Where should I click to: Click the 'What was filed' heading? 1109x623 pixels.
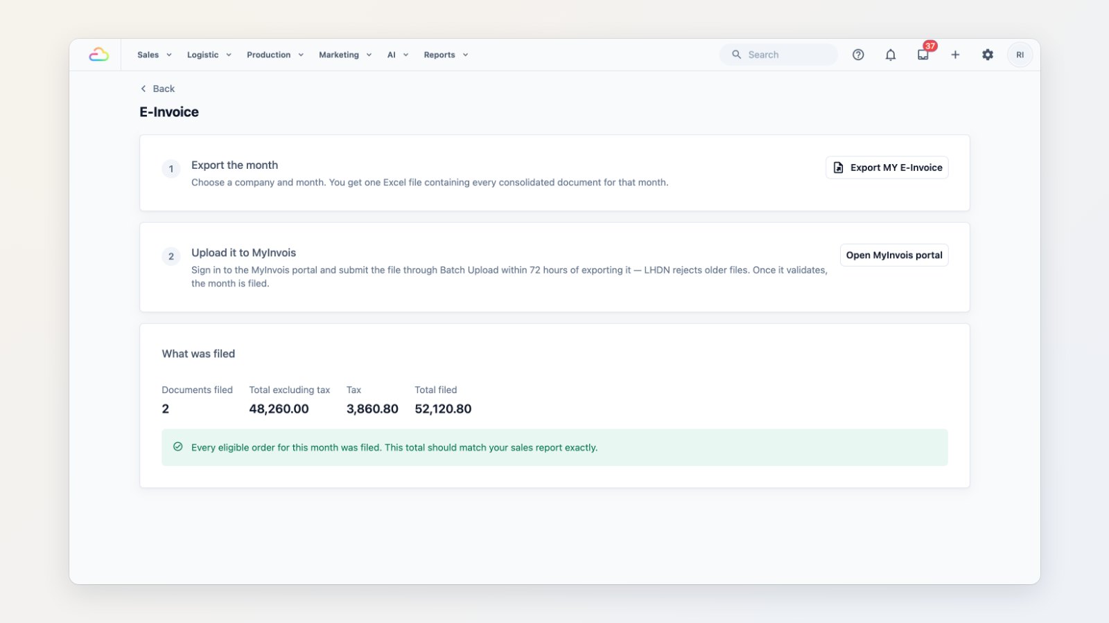[198, 354]
